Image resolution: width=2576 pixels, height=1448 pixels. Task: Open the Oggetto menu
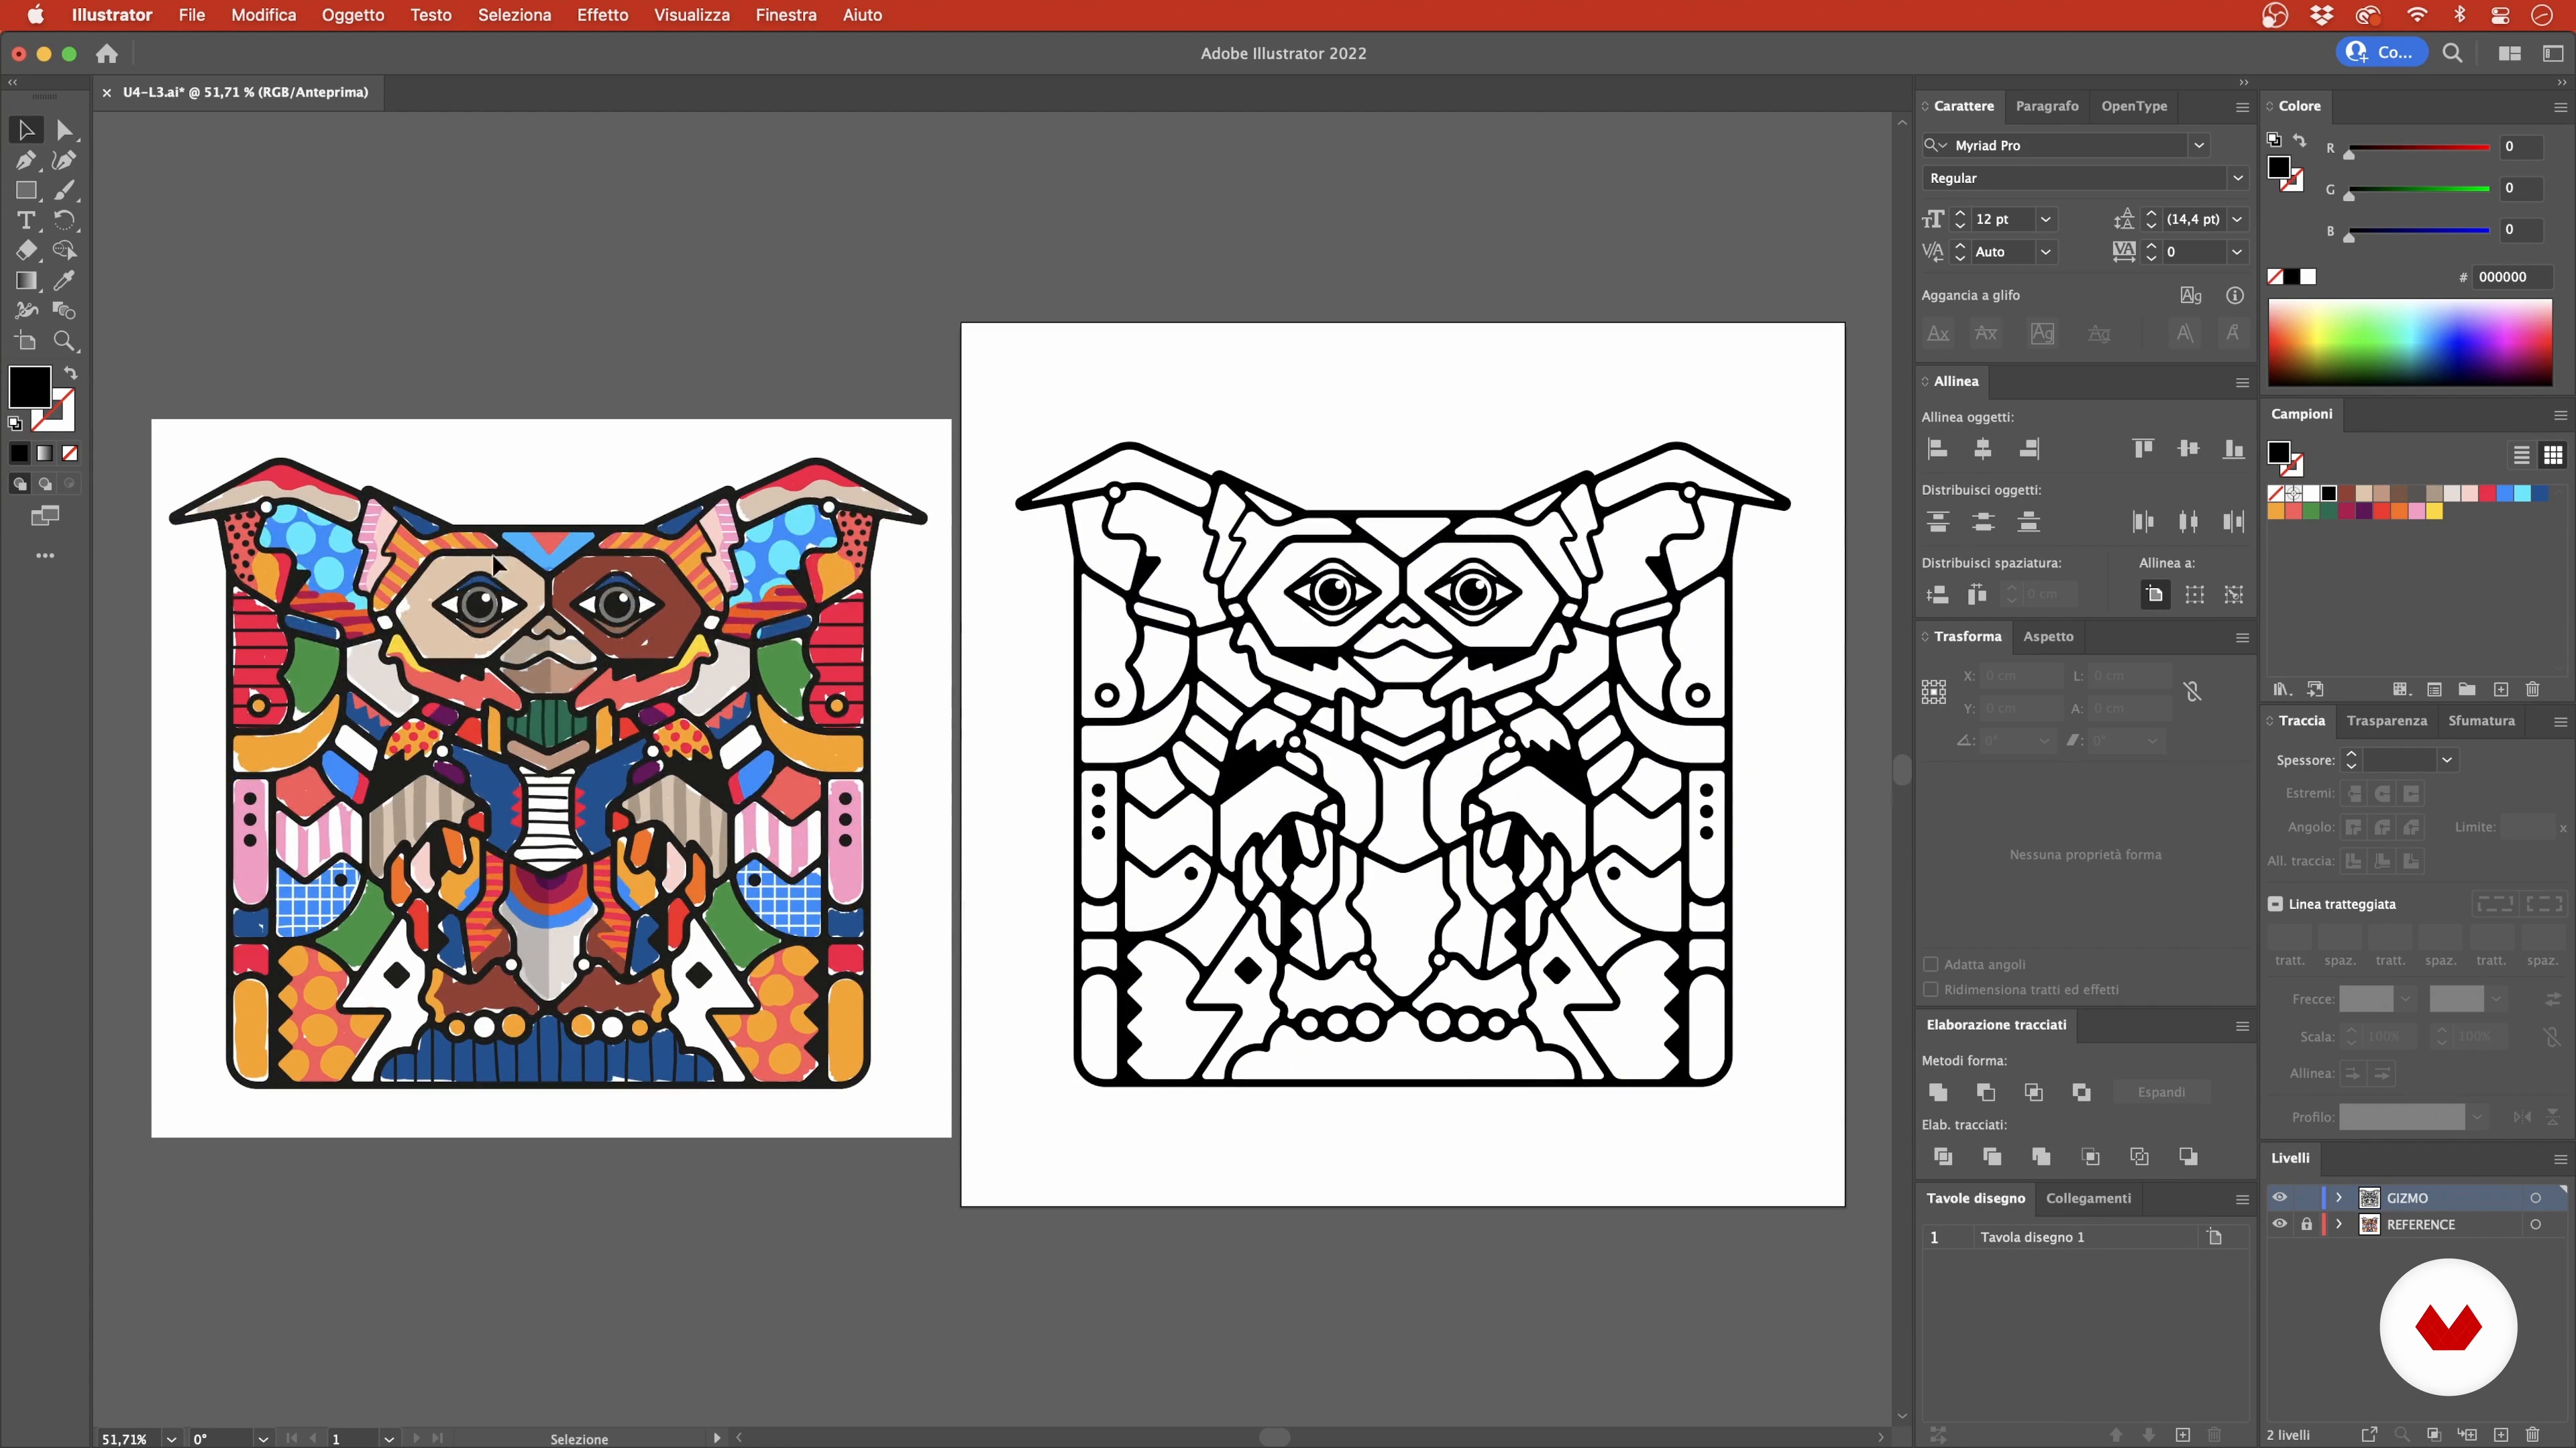(x=352, y=15)
